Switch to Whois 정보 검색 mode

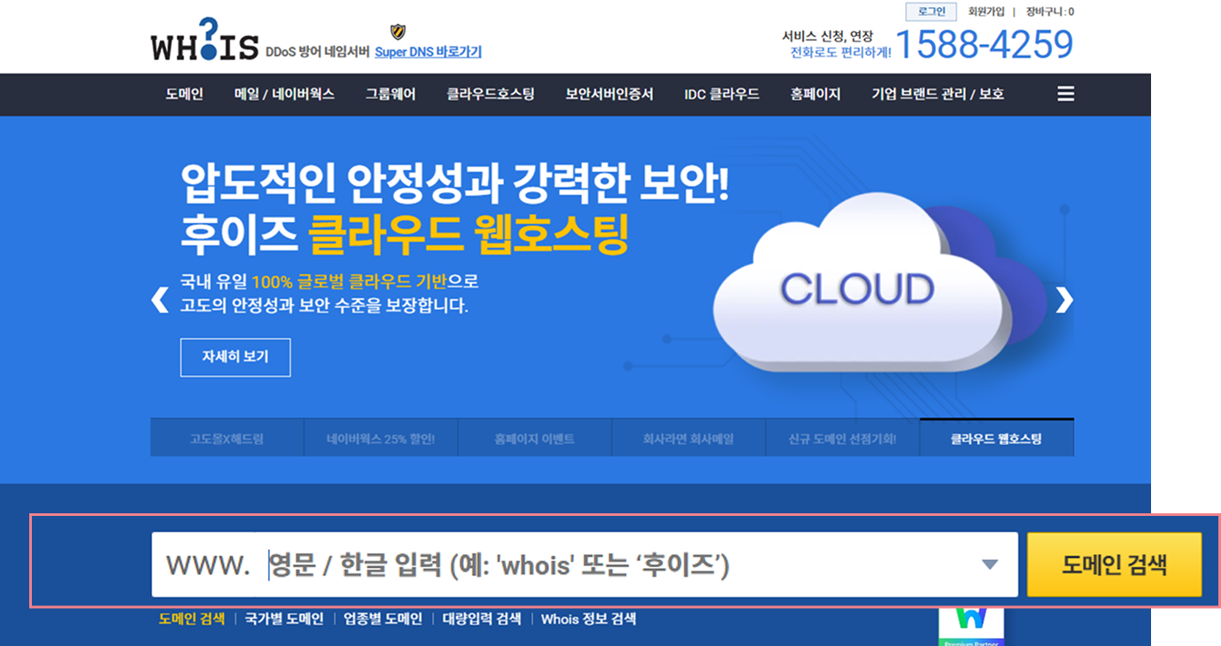[x=589, y=619]
